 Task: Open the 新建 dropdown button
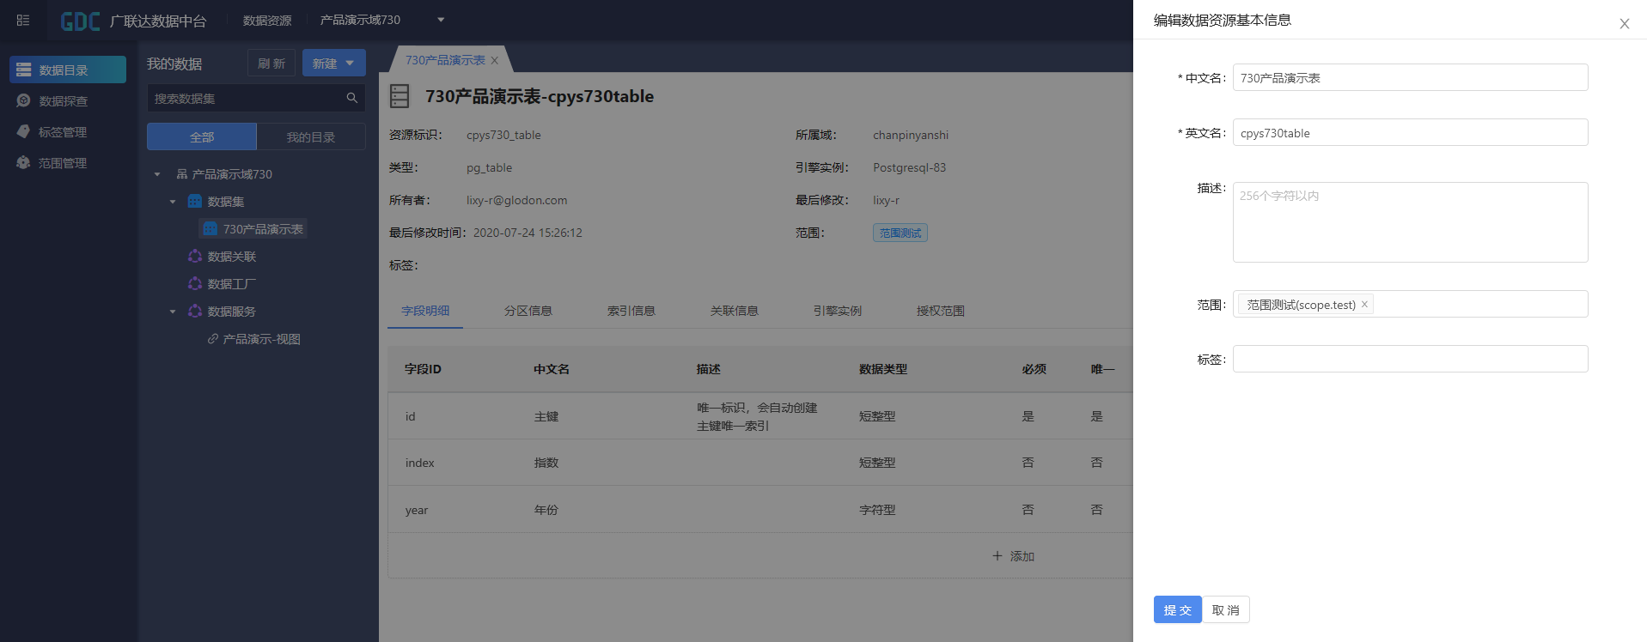tap(333, 64)
